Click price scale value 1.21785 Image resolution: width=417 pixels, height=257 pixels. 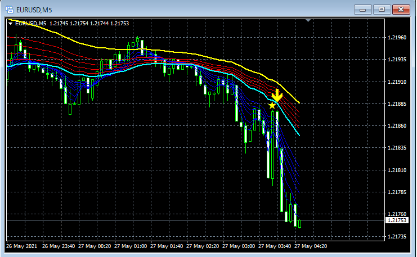tap(397, 192)
